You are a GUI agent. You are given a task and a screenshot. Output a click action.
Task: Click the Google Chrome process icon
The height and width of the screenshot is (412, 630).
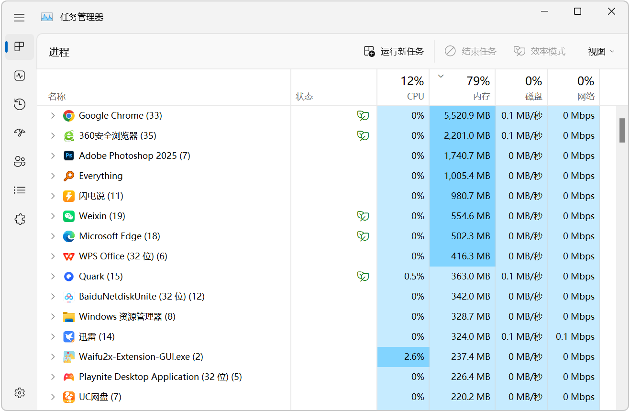[69, 116]
